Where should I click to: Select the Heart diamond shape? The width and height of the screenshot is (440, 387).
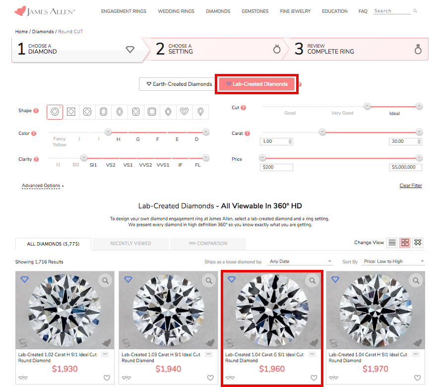185,112
